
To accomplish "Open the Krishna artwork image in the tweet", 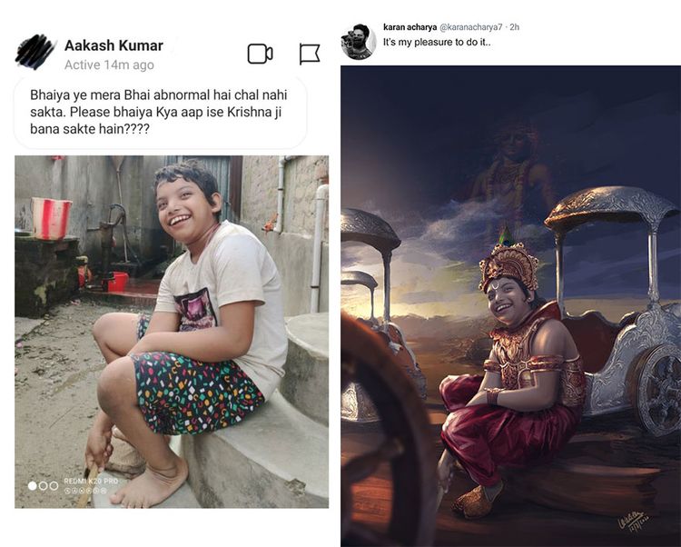I will tap(510, 305).
